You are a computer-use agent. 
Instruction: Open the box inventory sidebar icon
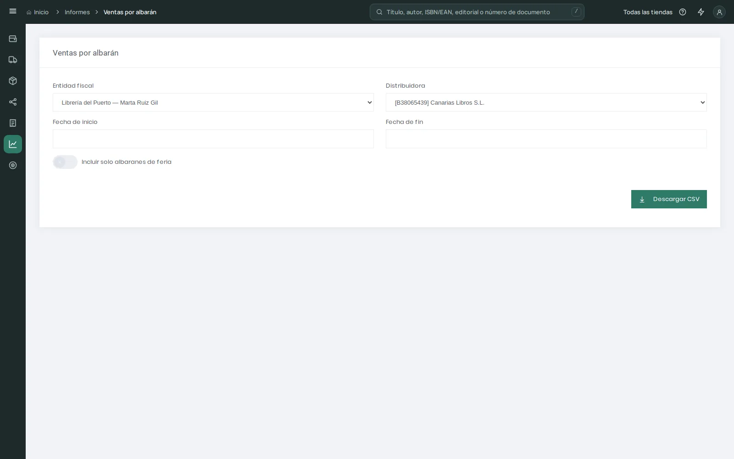[x=13, y=81]
